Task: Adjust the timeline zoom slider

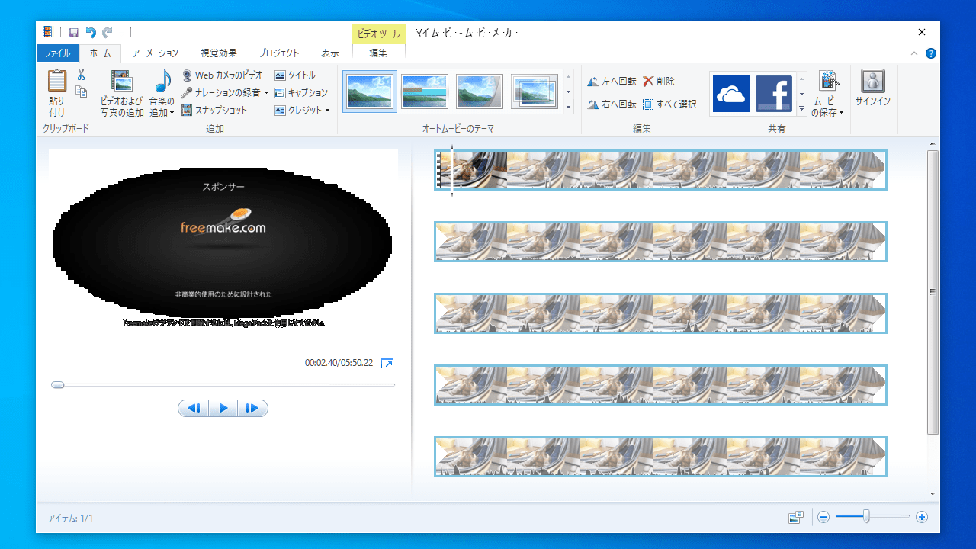Action: coord(866,517)
